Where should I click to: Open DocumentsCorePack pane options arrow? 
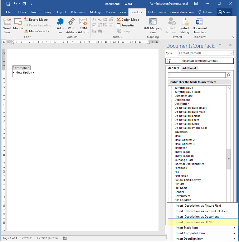(x=220, y=45)
